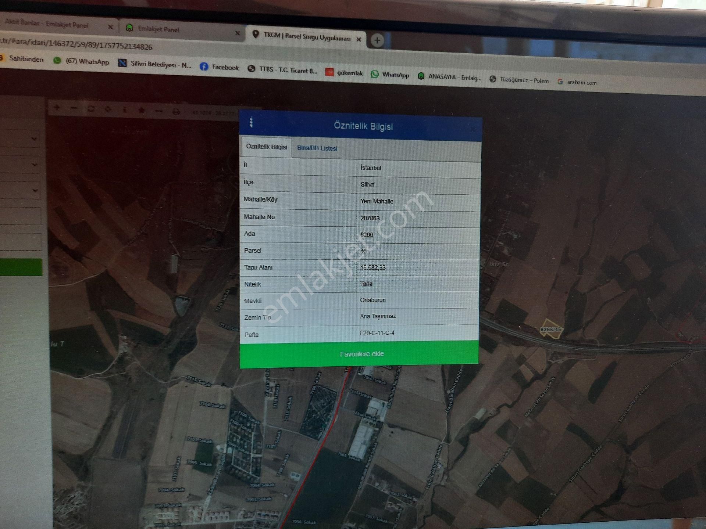Click the refresh icon on map toolbar
This screenshot has height=529, width=706.
click(x=91, y=109)
